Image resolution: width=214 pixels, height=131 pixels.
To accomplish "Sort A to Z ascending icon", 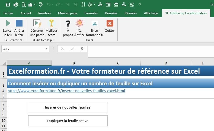I will pyautogui.click(x=83, y=5).
